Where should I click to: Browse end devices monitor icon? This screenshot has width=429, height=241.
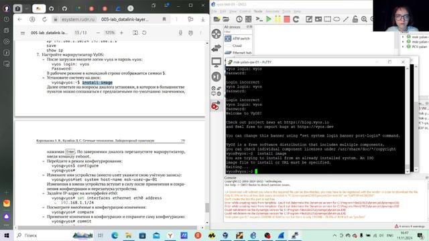click(216, 62)
